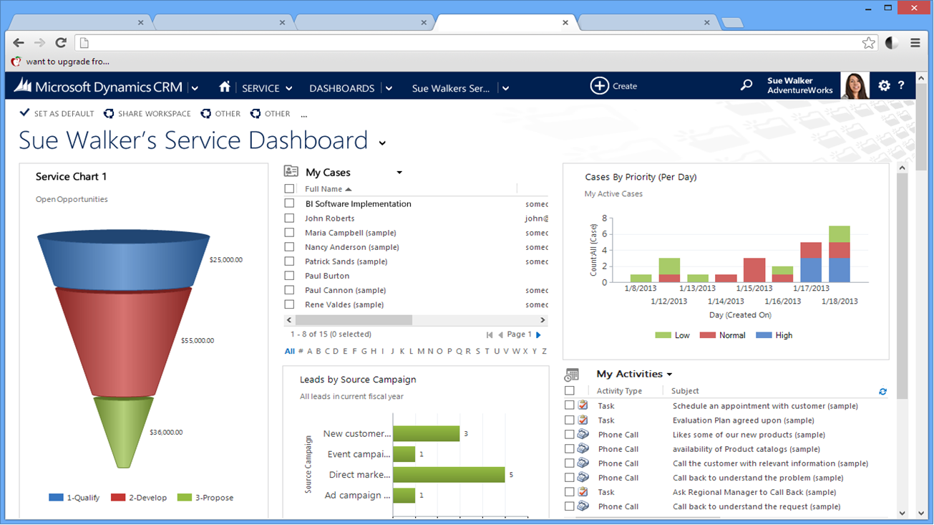Open the SERVICE menu in navbar
The image size is (934, 525).
266,88
